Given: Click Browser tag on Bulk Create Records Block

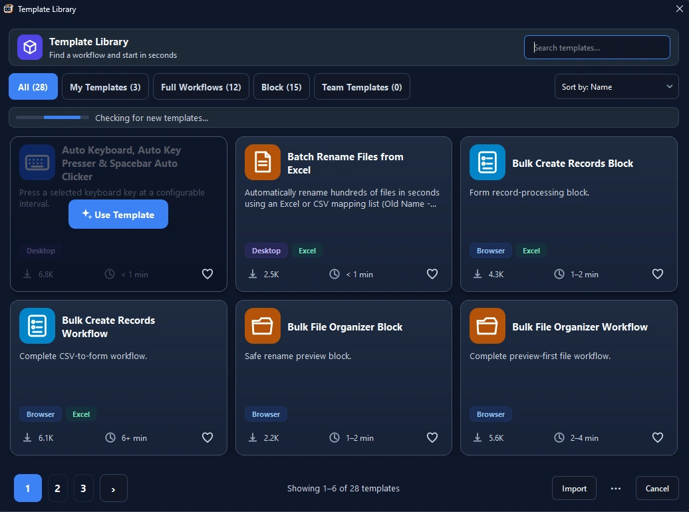Looking at the screenshot, I should [x=490, y=251].
